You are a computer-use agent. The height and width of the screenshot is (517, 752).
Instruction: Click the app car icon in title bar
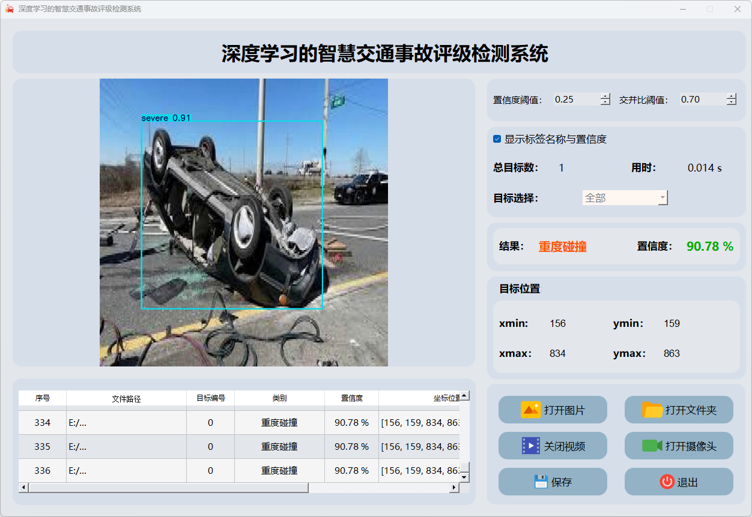(x=9, y=9)
